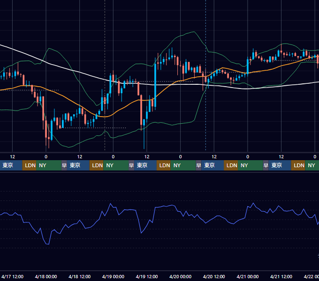Screen dimensions: 319x281
Task: Click the NY session block starting 4/19 evening
Action: 183,165
